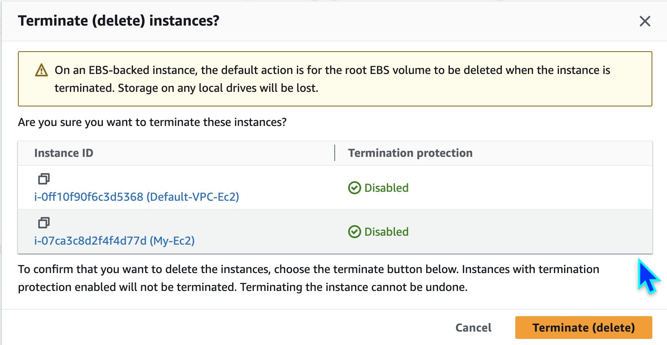Confirm with the Terminate (delete) button
667x345 pixels.
tap(583, 328)
